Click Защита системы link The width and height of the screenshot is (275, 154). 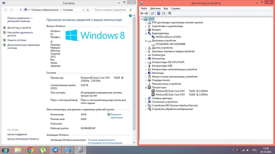click(16, 40)
